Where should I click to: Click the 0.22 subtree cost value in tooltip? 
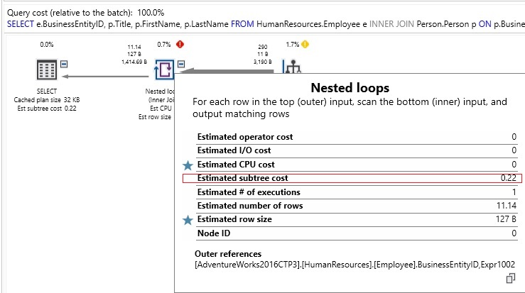tap(508, 178)
